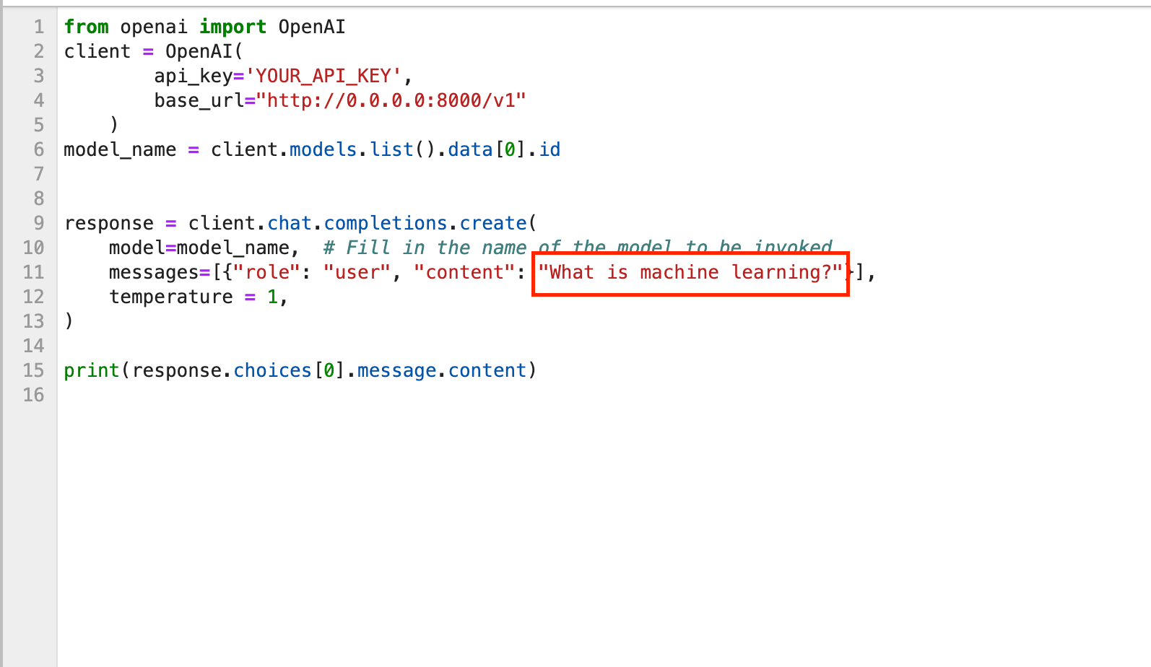Click the 'YOUR_API_KEY' string
Image resolution: width=1151 pixels, height=667 pixels.
[x=323, y=77]
